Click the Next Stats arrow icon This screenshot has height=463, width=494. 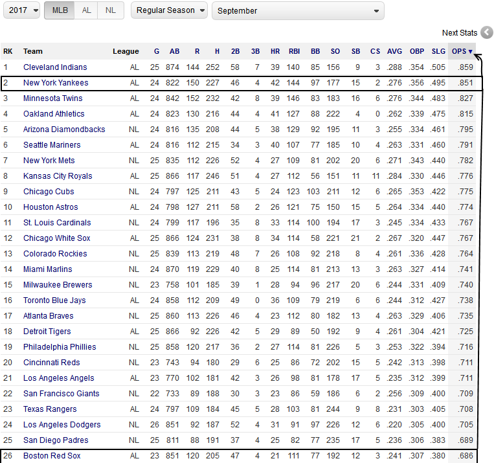[x=487, y=32]
